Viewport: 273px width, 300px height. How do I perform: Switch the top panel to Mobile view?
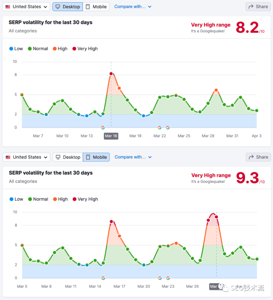pos(96,7)
